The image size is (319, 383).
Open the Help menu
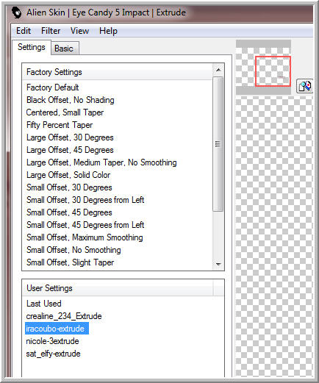click(108, 31)
